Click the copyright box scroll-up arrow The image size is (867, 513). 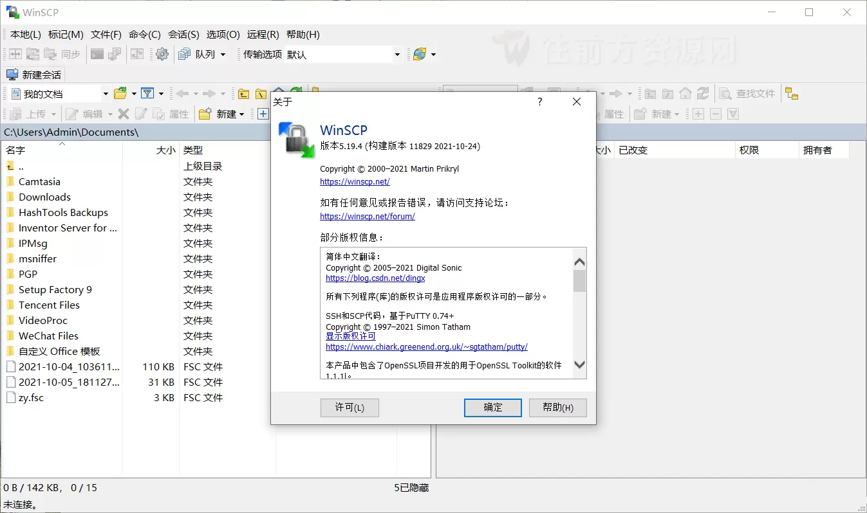pos(579,262)
